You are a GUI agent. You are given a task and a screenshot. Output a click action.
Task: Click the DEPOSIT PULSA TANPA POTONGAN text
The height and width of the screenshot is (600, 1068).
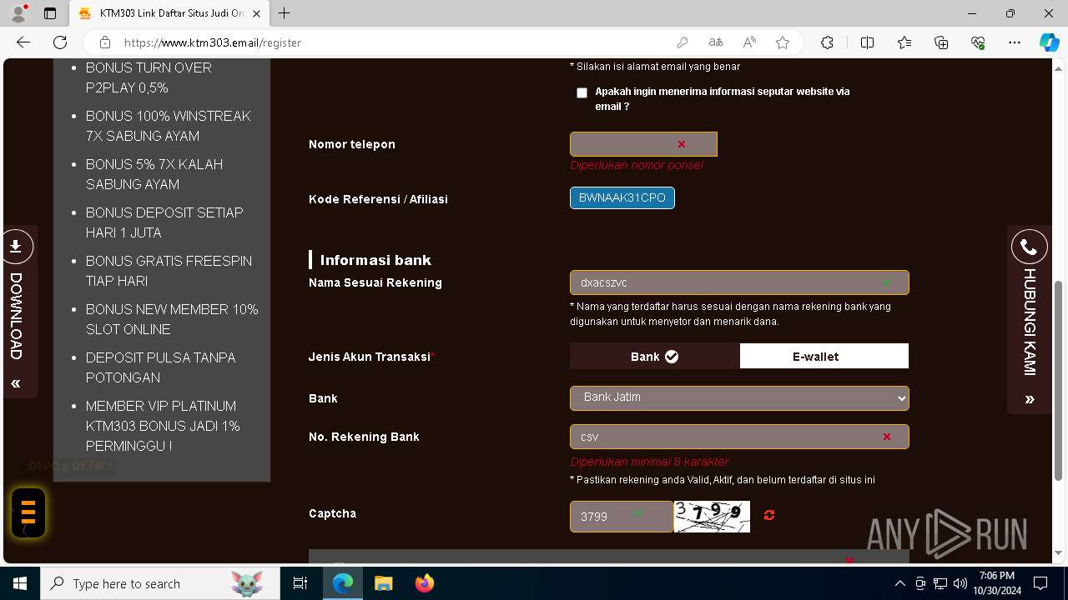[x=161, y=367]
